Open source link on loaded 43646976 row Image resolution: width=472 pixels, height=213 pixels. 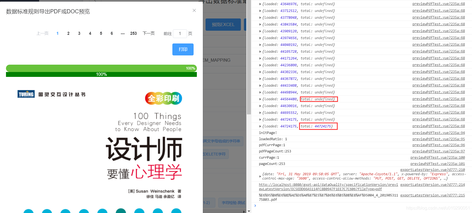pyautogui.click(x=439, y=4)
